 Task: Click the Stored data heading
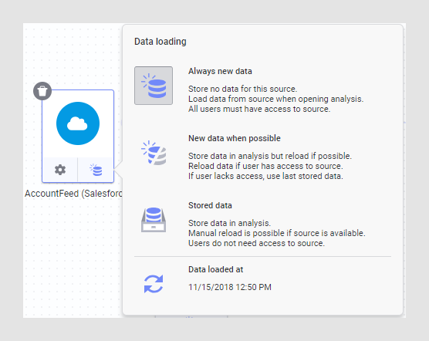point(210,205)
